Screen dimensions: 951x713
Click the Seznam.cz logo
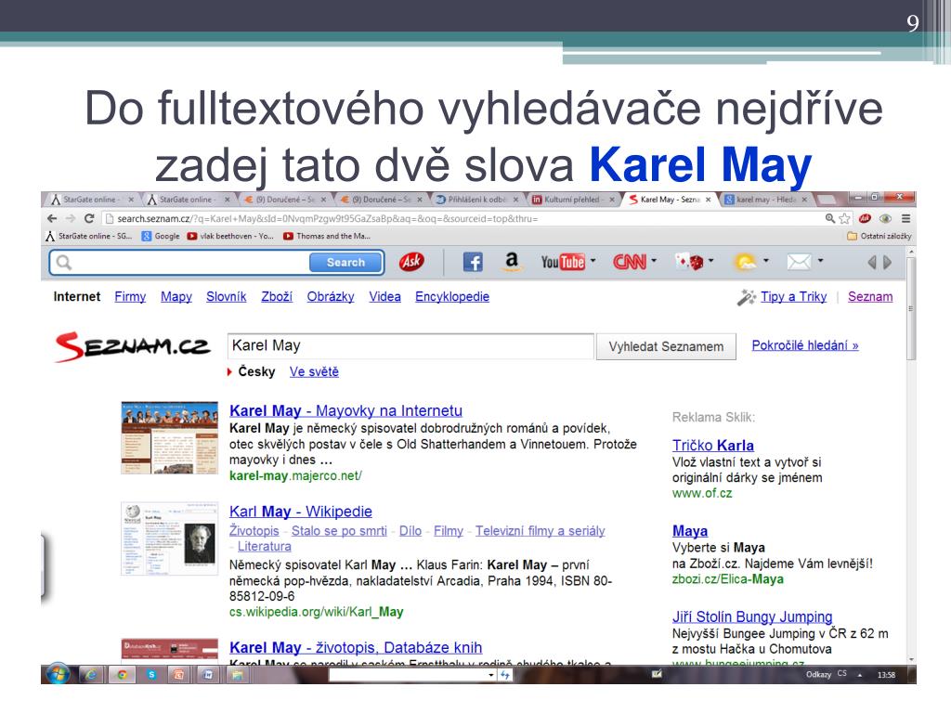133,346
